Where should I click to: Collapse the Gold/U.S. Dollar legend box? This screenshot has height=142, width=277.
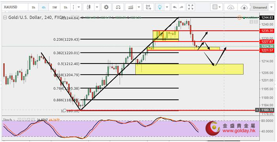pyautogui.click(x=5, y=17)
